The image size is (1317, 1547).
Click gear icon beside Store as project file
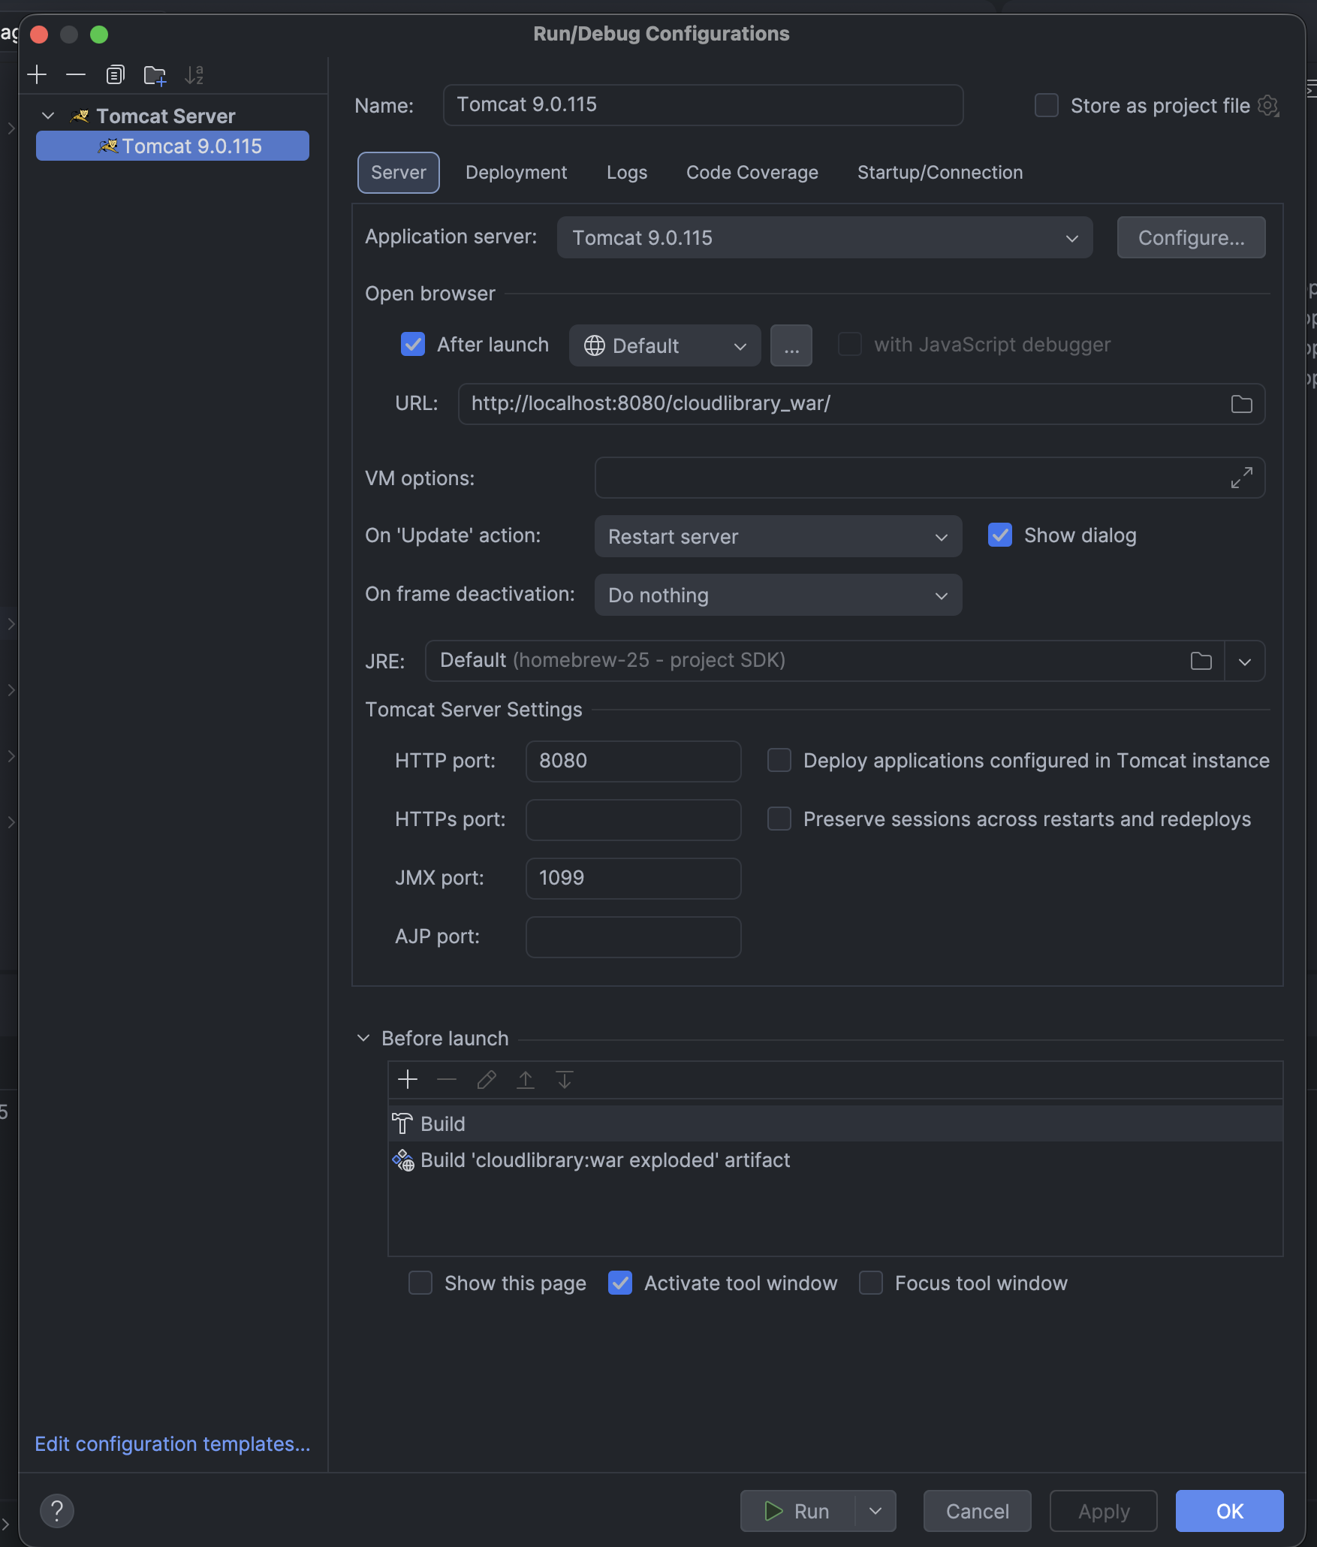coord(1268,106)
